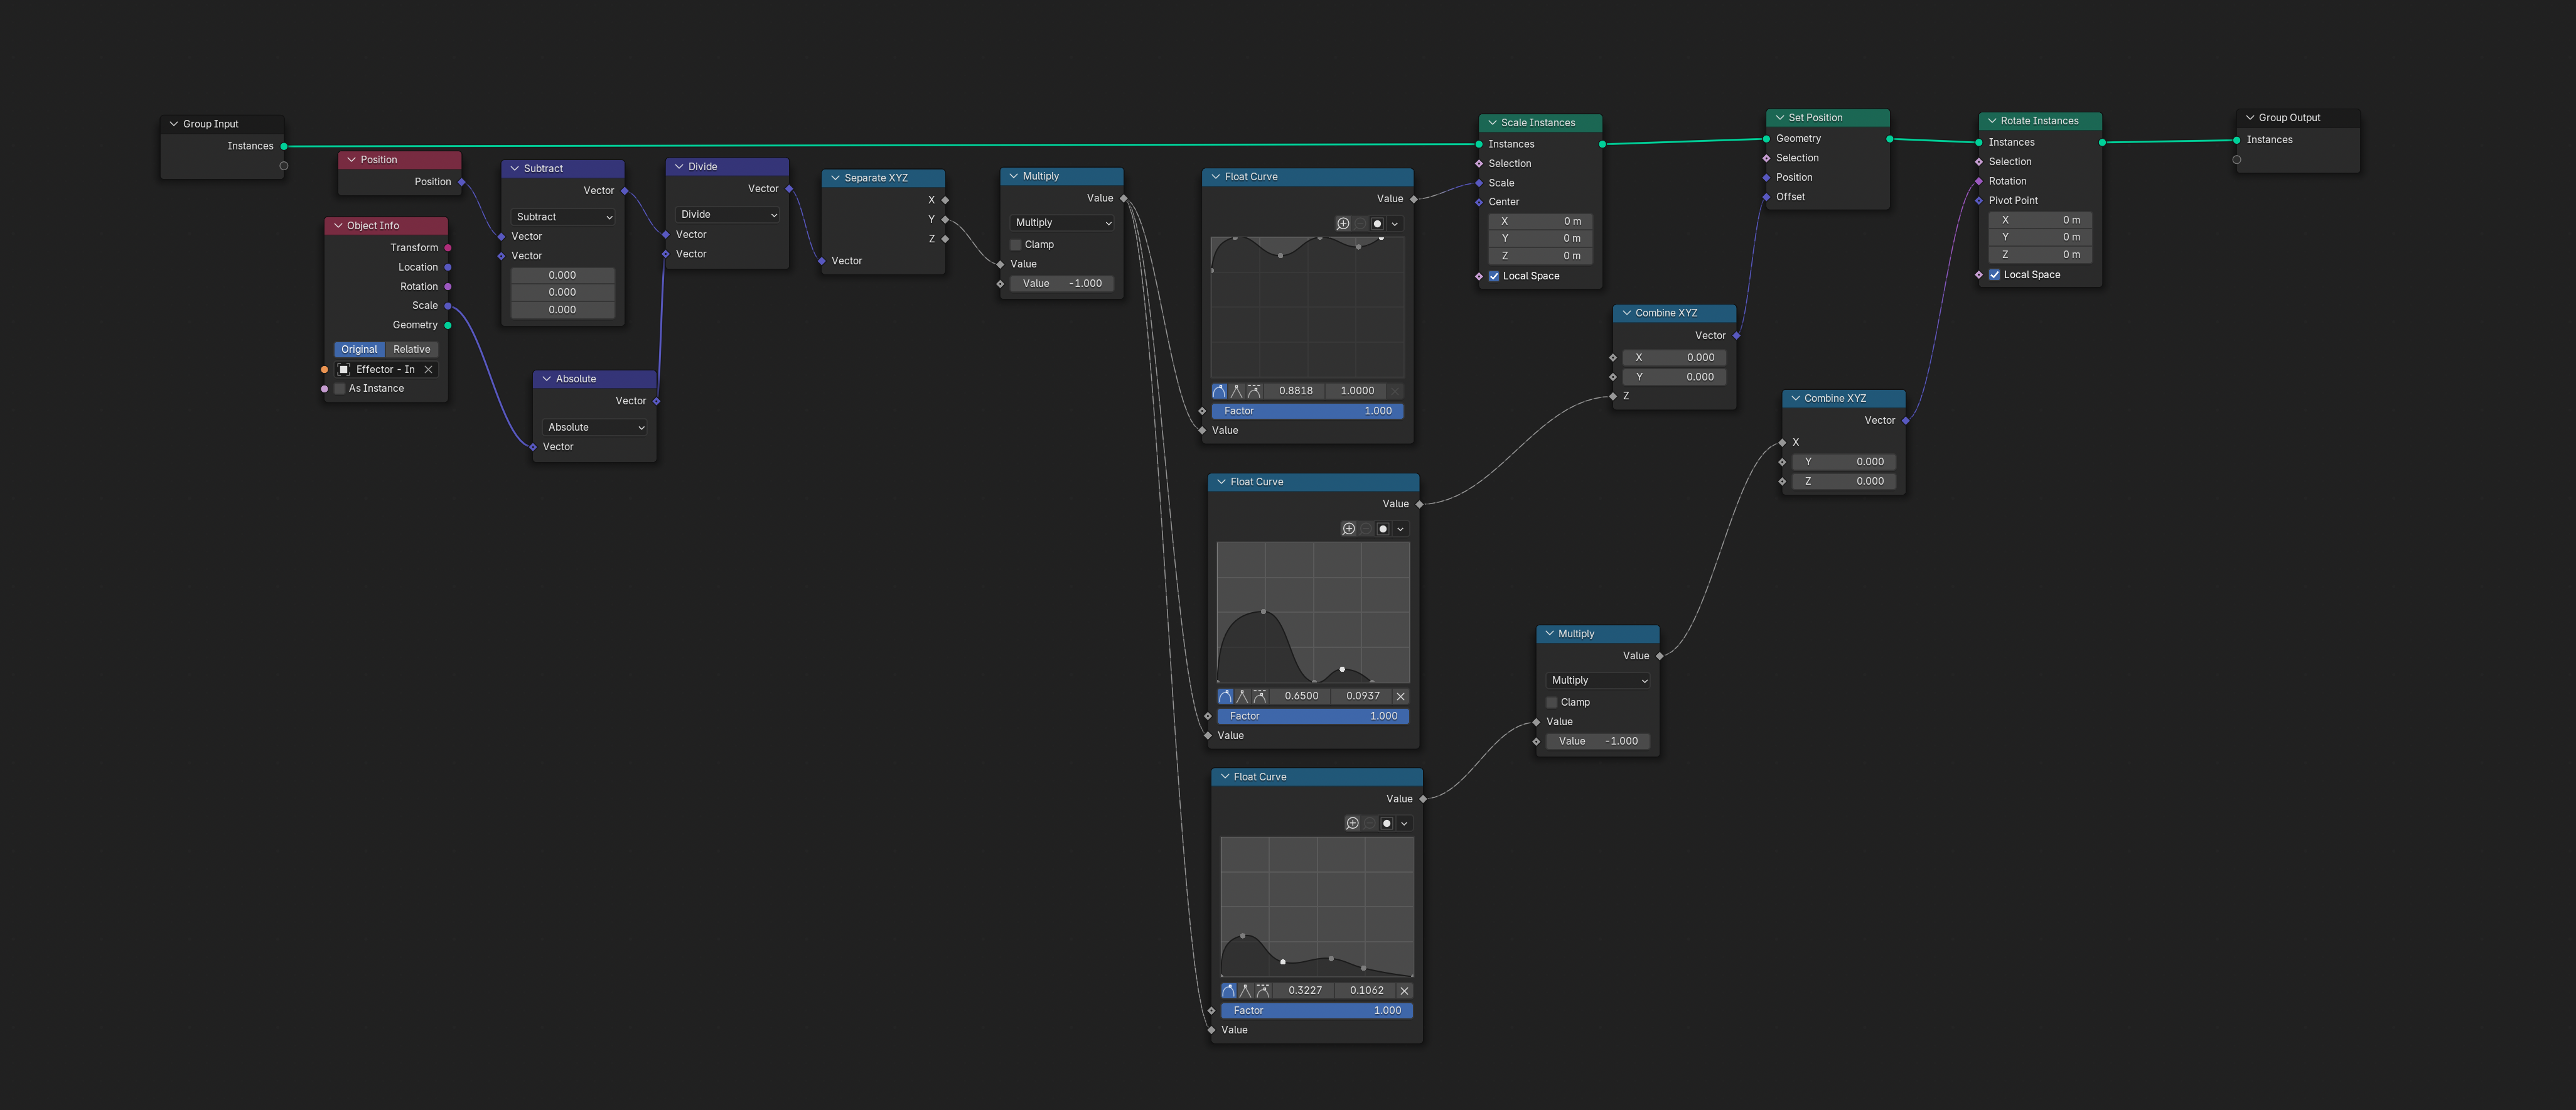Edit the 0.0937 curve point Y field
Viewport: 2576px width, 1110px height.
(x=1362, y=696)
